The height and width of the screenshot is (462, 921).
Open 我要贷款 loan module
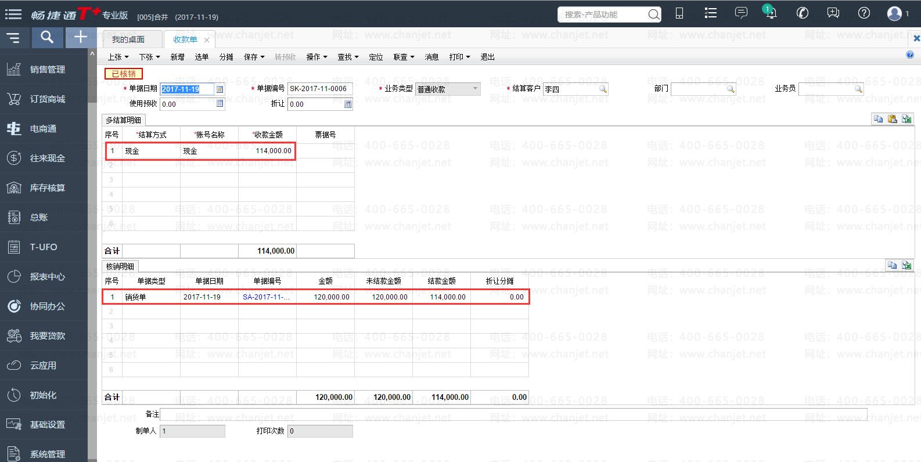point(44,336)
